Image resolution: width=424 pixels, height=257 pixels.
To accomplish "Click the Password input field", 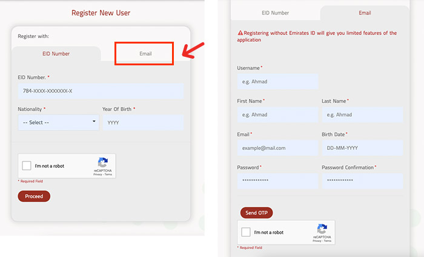I will [277, 181].
